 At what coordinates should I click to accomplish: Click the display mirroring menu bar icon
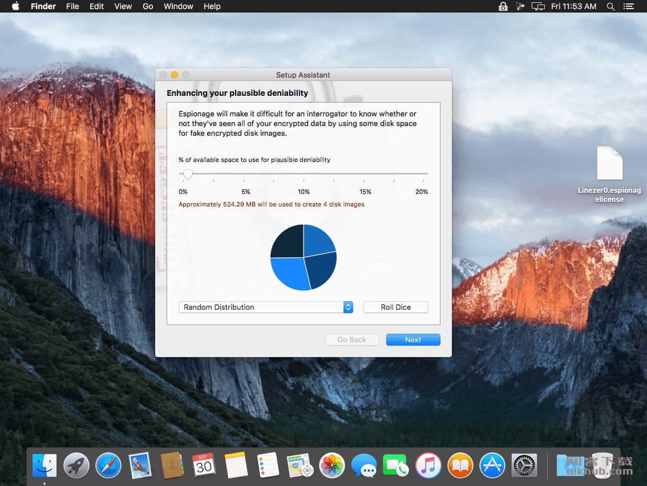click(538, 6)
